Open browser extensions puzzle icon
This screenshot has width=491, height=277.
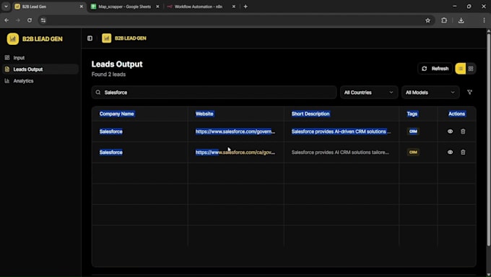point(444,20)
